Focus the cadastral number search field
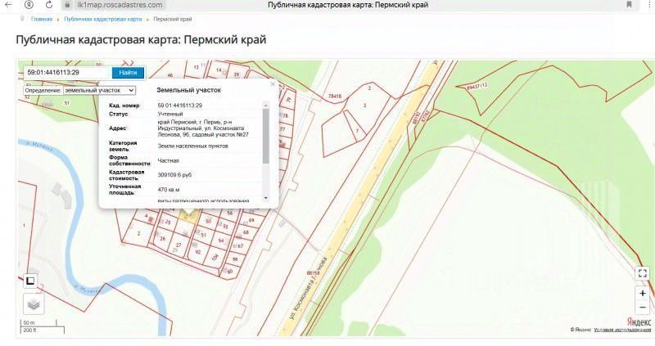The height and width of the screenshot is (346, 655). 68,72
